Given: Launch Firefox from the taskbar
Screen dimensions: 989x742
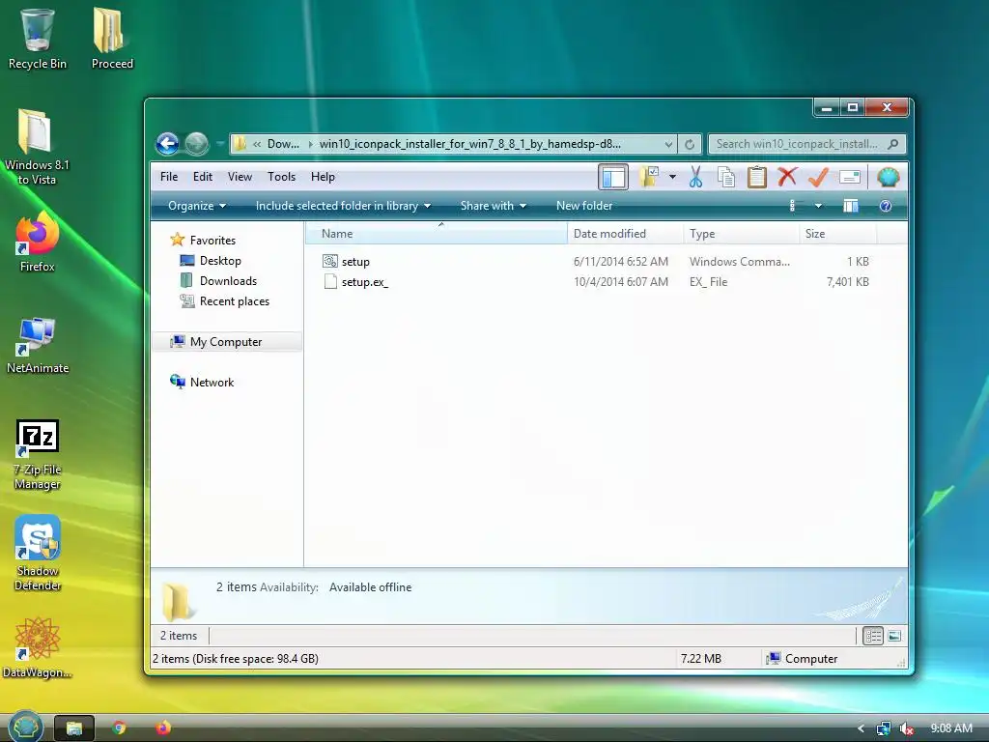Looking at the screenshot, I should point(163,728).
